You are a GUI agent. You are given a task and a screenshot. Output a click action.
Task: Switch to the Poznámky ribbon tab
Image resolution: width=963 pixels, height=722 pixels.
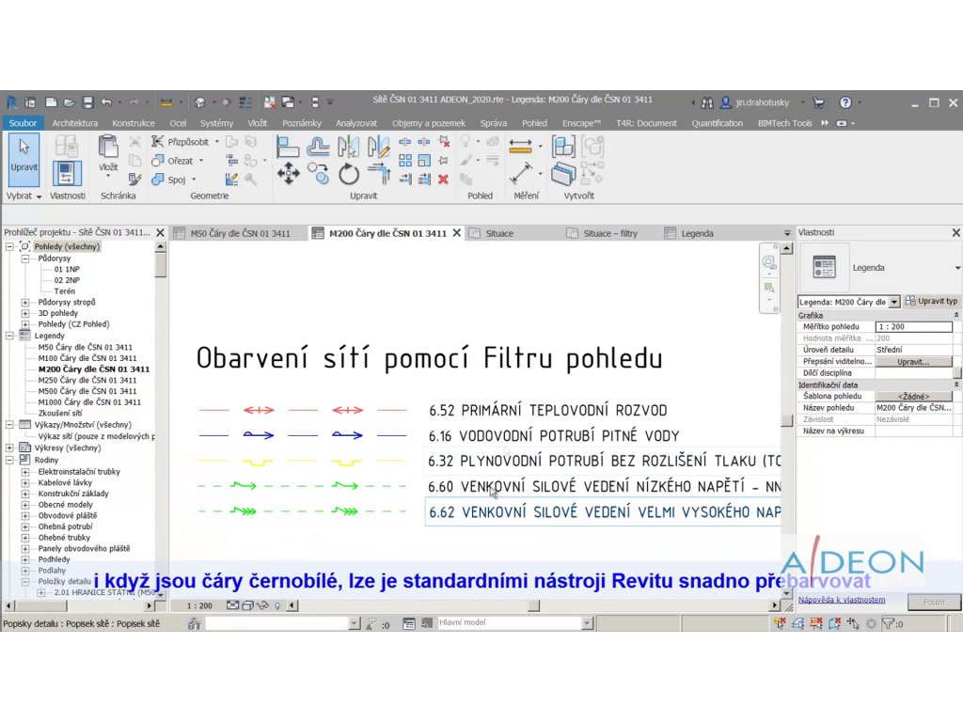301,123
